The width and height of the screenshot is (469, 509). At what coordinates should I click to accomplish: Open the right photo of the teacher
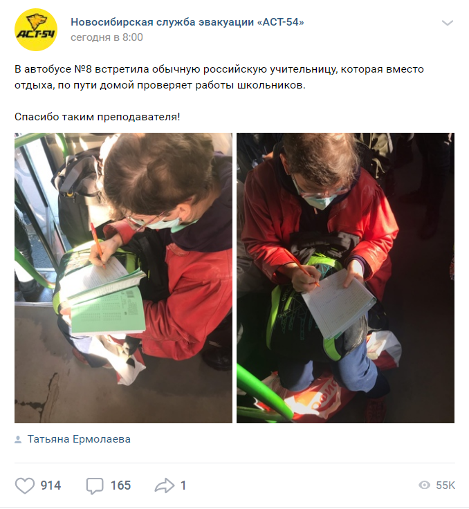(345, 278)
